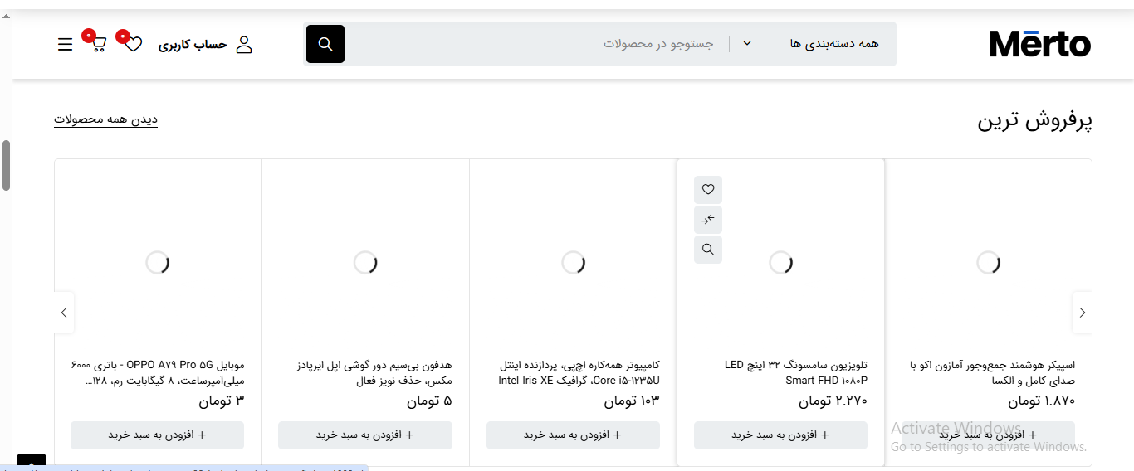Open the دیدن همه محصولات link
This screenshot has width=1134, height=471.
coord(105,119)
